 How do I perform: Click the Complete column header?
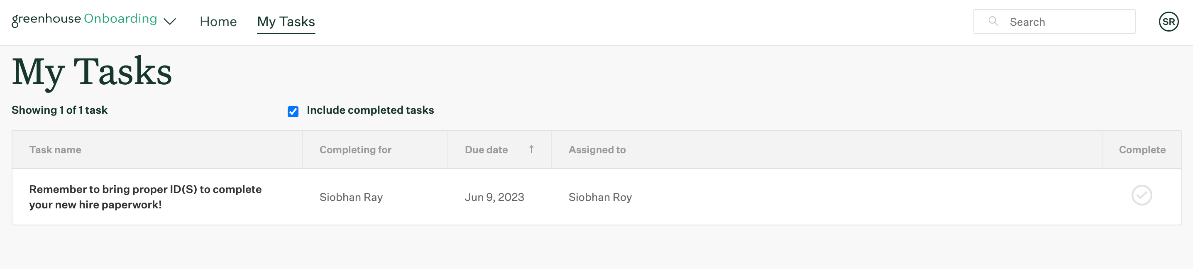click(x=1142, y=149)
